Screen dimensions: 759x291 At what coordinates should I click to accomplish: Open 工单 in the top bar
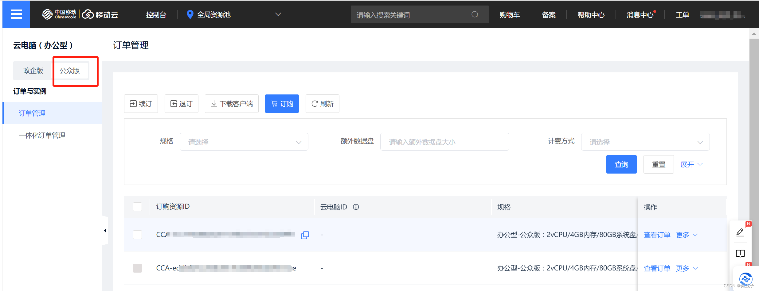click(682, 14)
